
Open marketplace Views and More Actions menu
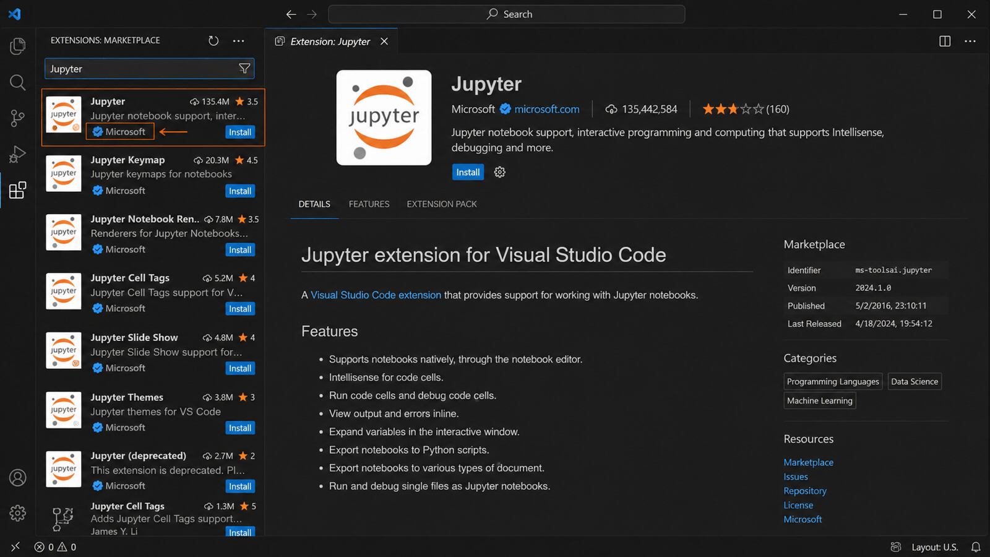239,41
